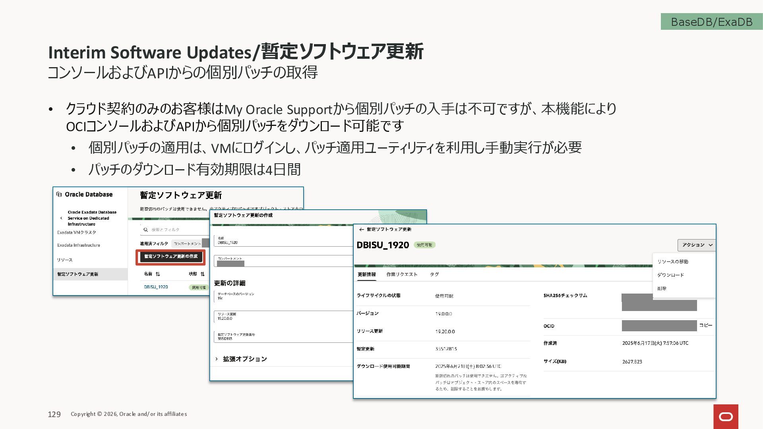
Task: Switch to the 作業リクエスト tab
Action: (402, 274)
